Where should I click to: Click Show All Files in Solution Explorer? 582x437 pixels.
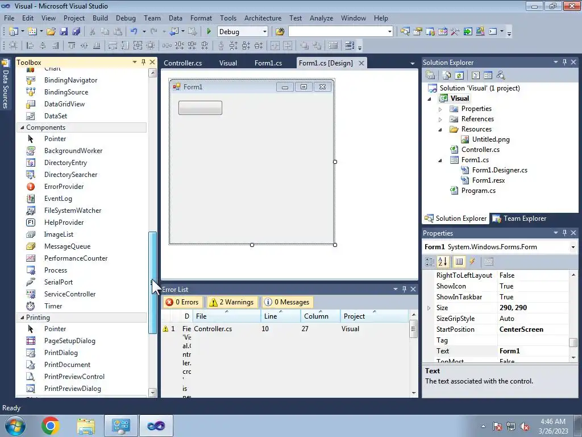coord(447,76)
